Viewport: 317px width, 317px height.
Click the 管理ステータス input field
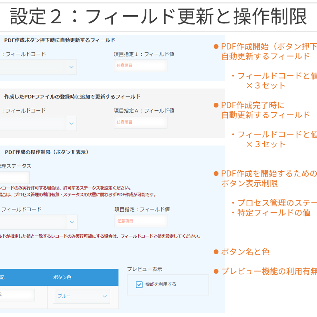pos(15,177)
